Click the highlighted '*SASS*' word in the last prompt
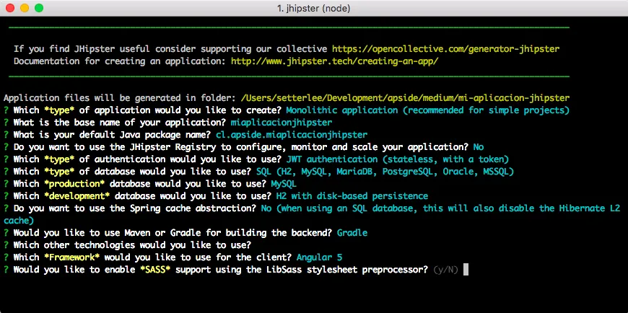628x313 pixels. [155, 270]
